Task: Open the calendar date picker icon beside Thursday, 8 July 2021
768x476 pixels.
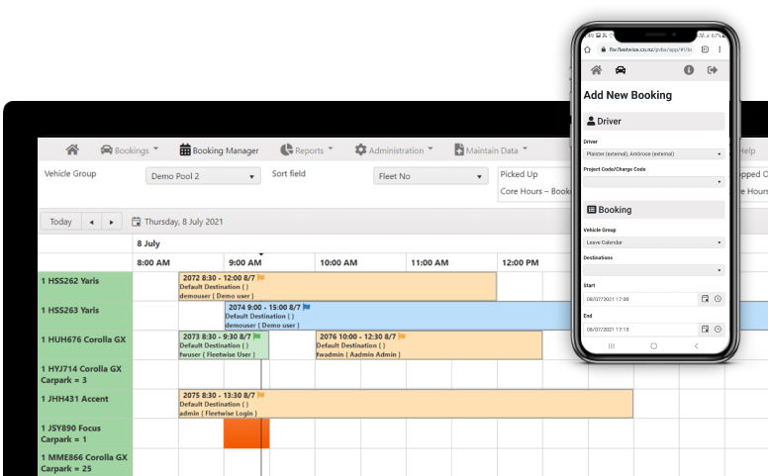Action: click(137, 222)
